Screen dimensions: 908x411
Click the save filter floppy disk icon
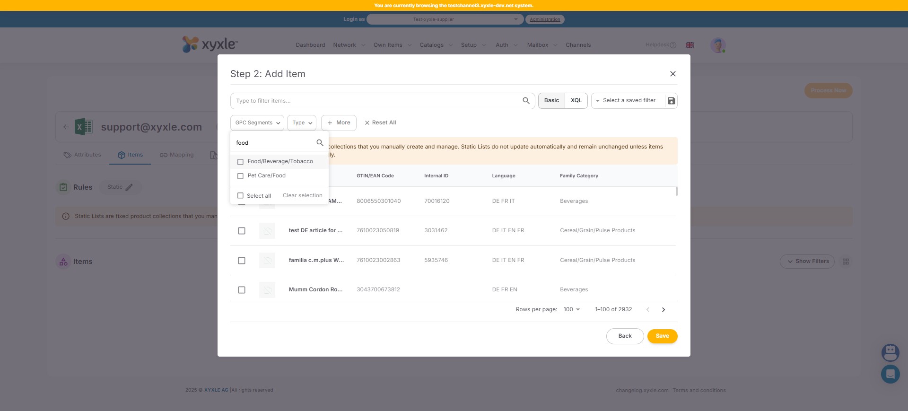coord(671,101)
